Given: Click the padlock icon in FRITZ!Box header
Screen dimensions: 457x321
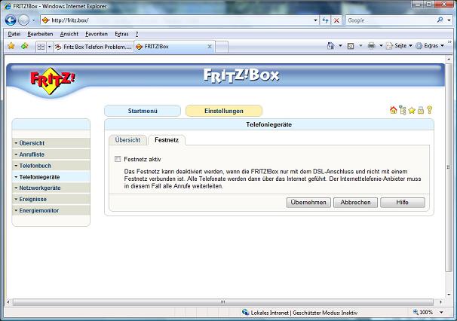Looking at the screenshot, I should coord(421,111).
